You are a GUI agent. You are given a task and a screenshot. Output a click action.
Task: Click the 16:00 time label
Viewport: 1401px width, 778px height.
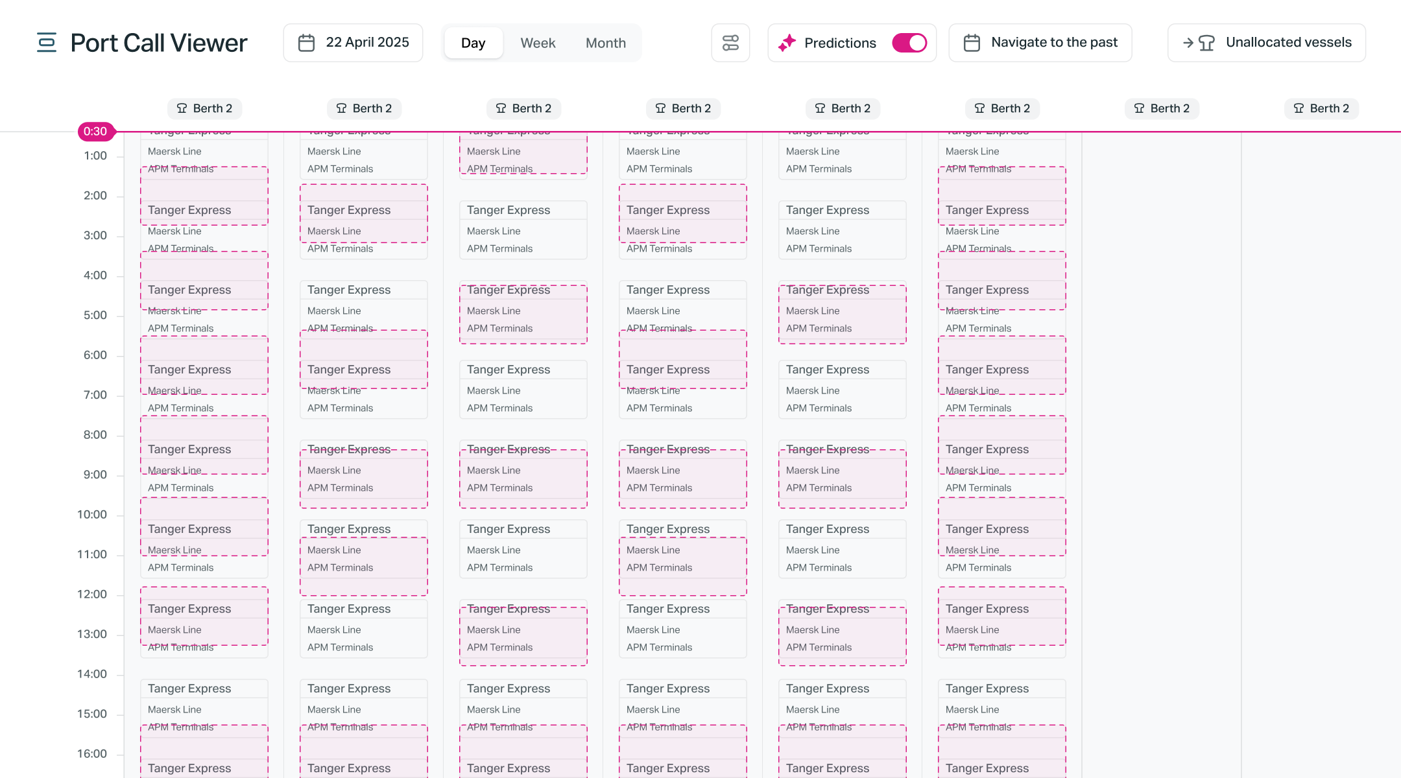point(92,754)
